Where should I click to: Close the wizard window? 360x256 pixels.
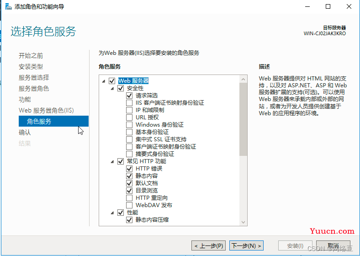coord(349,6)
